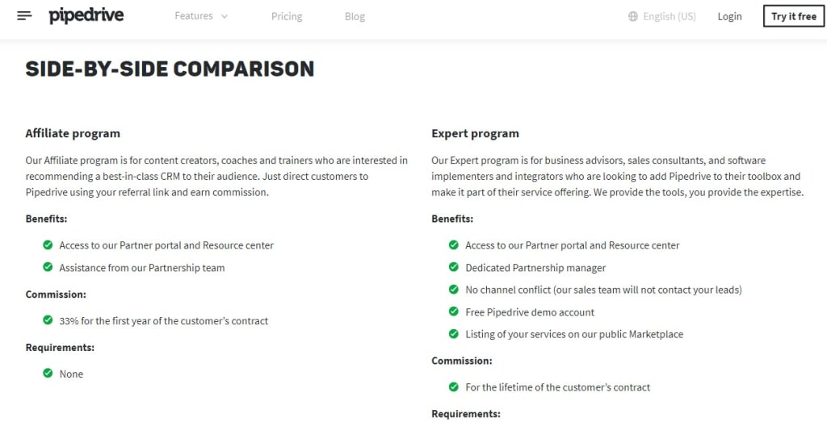Click the Expert program heading
The image size is (827, 422).
(x=475, y=134)
